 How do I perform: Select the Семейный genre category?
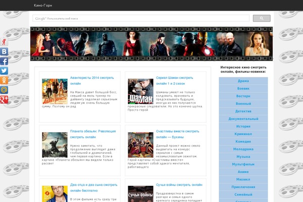(243, 194)
